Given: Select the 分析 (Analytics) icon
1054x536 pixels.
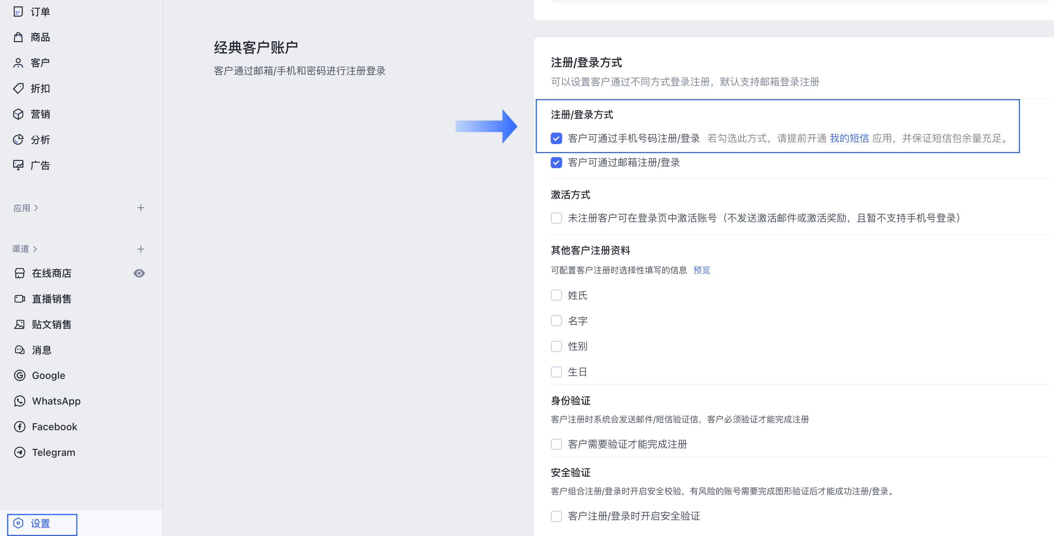Looking at the screenshot, I should point(19,139).
